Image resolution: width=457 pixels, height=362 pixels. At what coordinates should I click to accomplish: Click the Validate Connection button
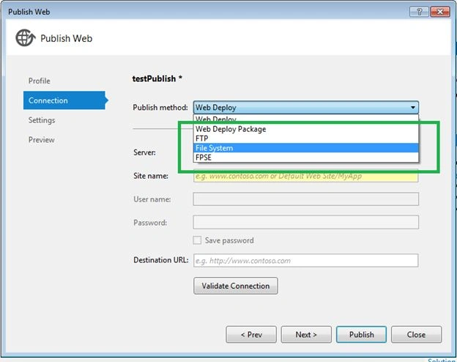tap(236, 286)
